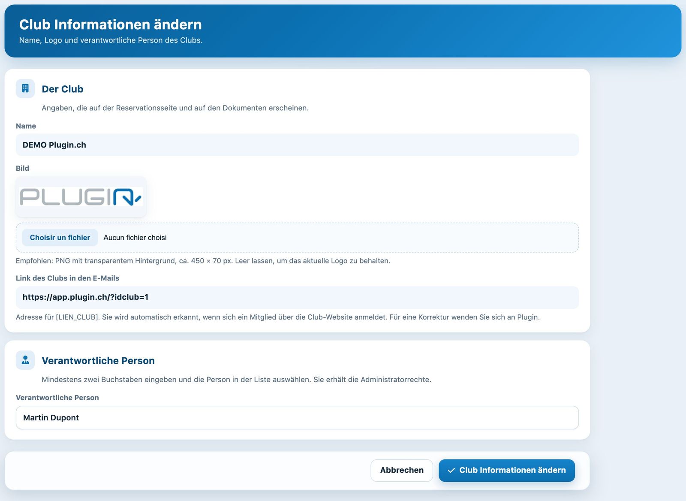Click the Link des Clubs URL field
Image resolution: width=686 pixels, height=501 pixels.
(x=297, y=297)
